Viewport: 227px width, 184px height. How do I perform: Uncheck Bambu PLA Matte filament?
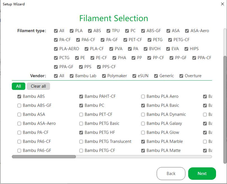143,151
